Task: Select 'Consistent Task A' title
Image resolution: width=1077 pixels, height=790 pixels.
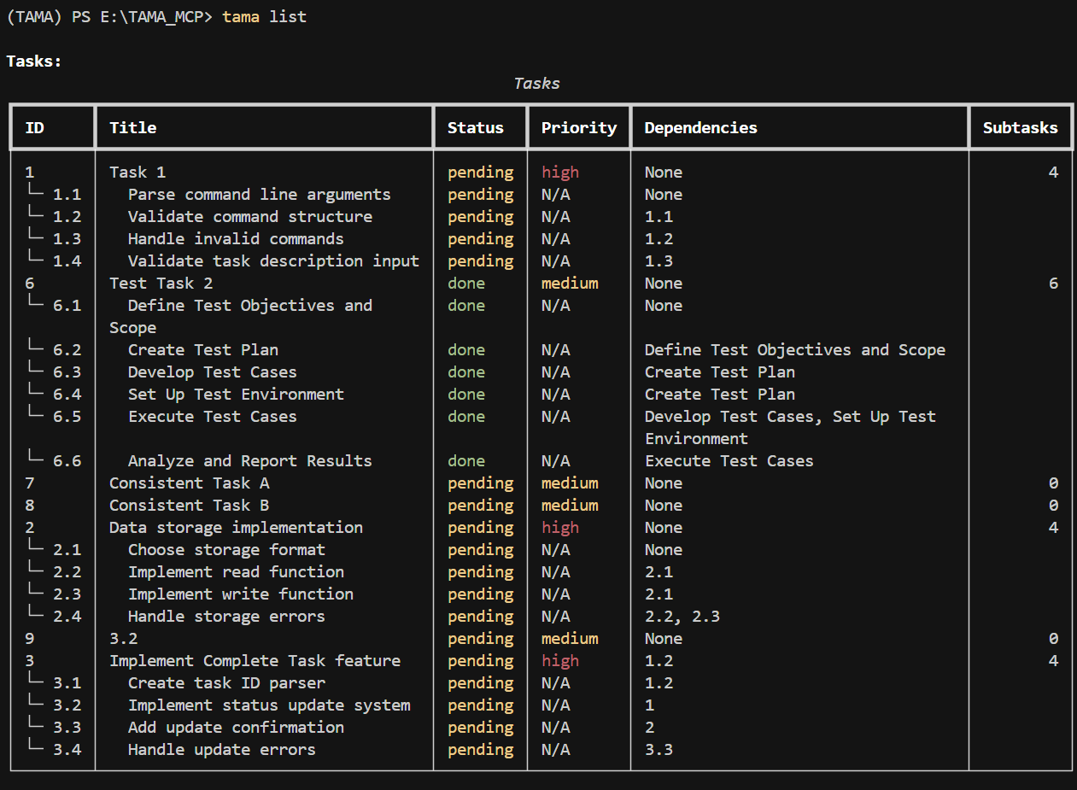Action: tap(190, 483)
